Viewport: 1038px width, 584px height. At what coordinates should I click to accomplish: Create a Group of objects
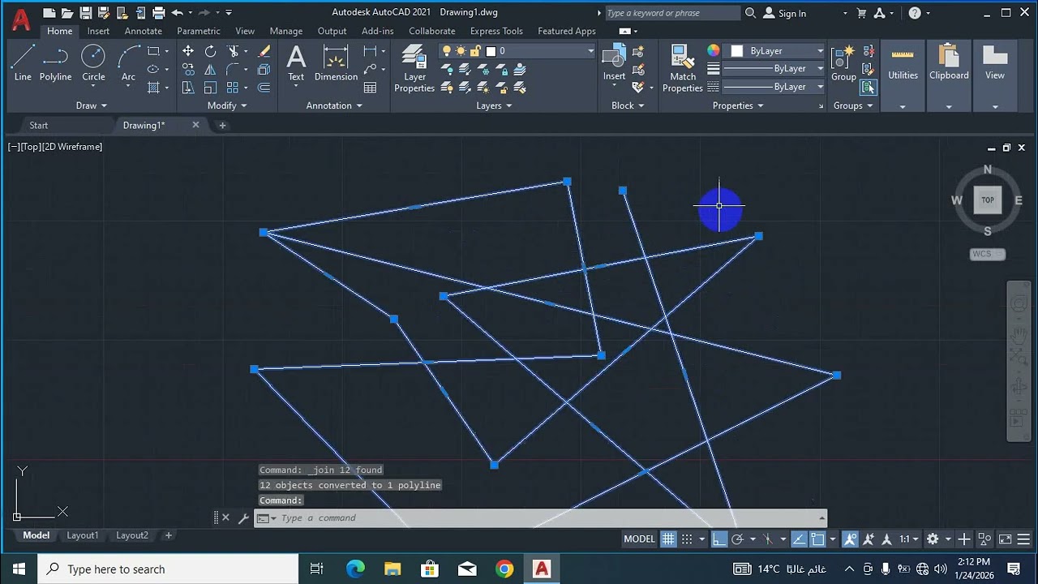tap(843, 63)
